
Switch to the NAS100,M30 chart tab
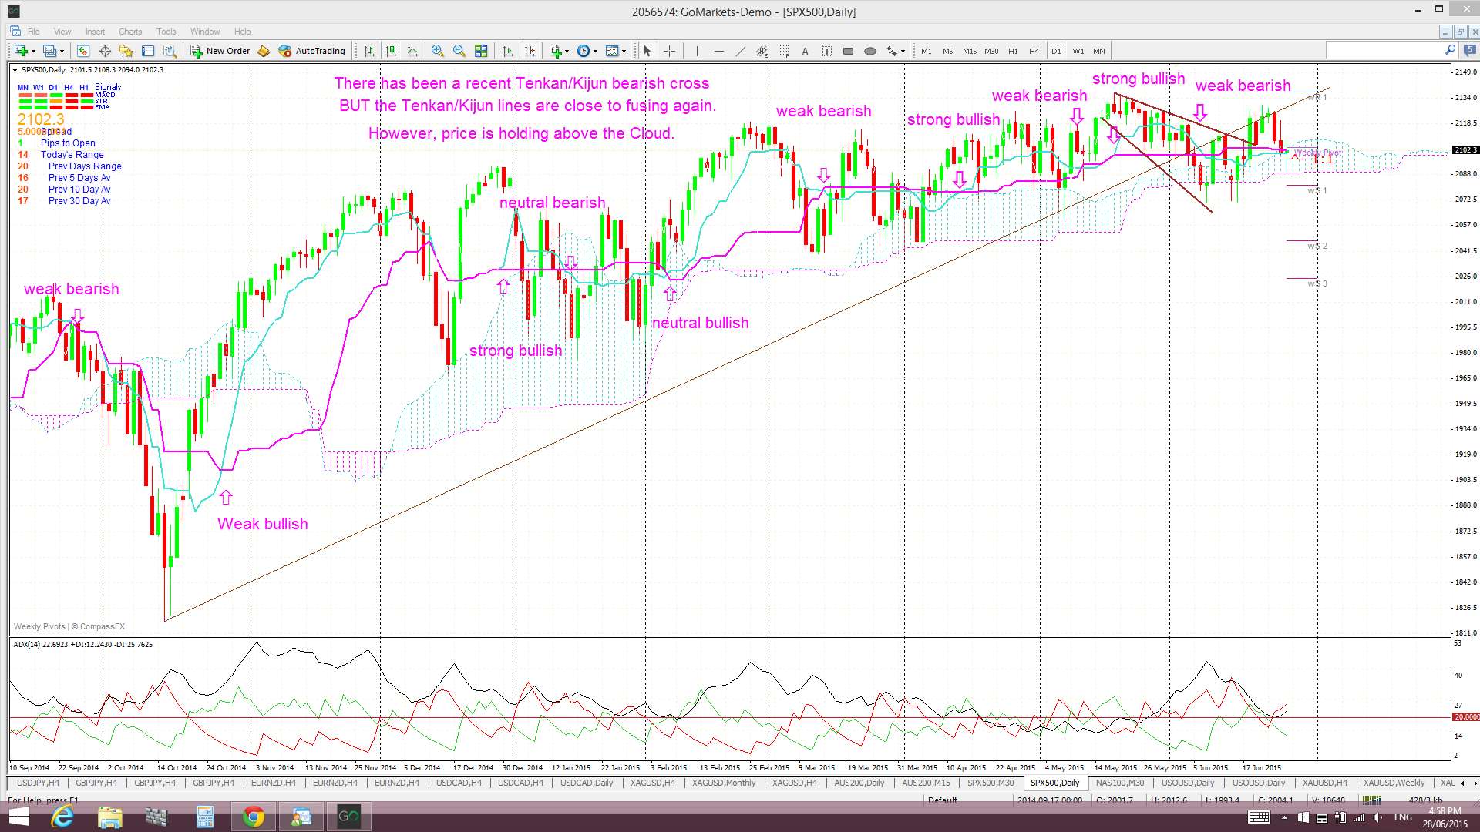tap(1119, 783)
